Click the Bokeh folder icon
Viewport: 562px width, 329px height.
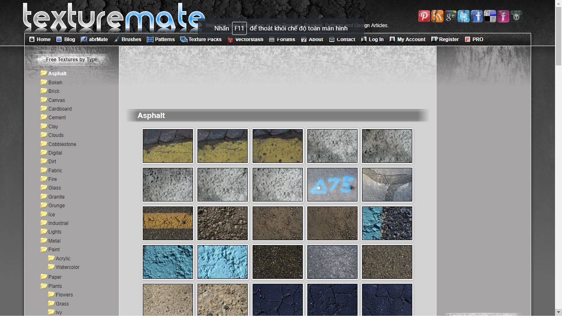[x=44, y=82]
